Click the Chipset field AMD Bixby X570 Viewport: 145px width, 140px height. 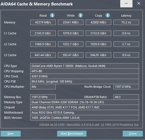[x=85, y=107]
